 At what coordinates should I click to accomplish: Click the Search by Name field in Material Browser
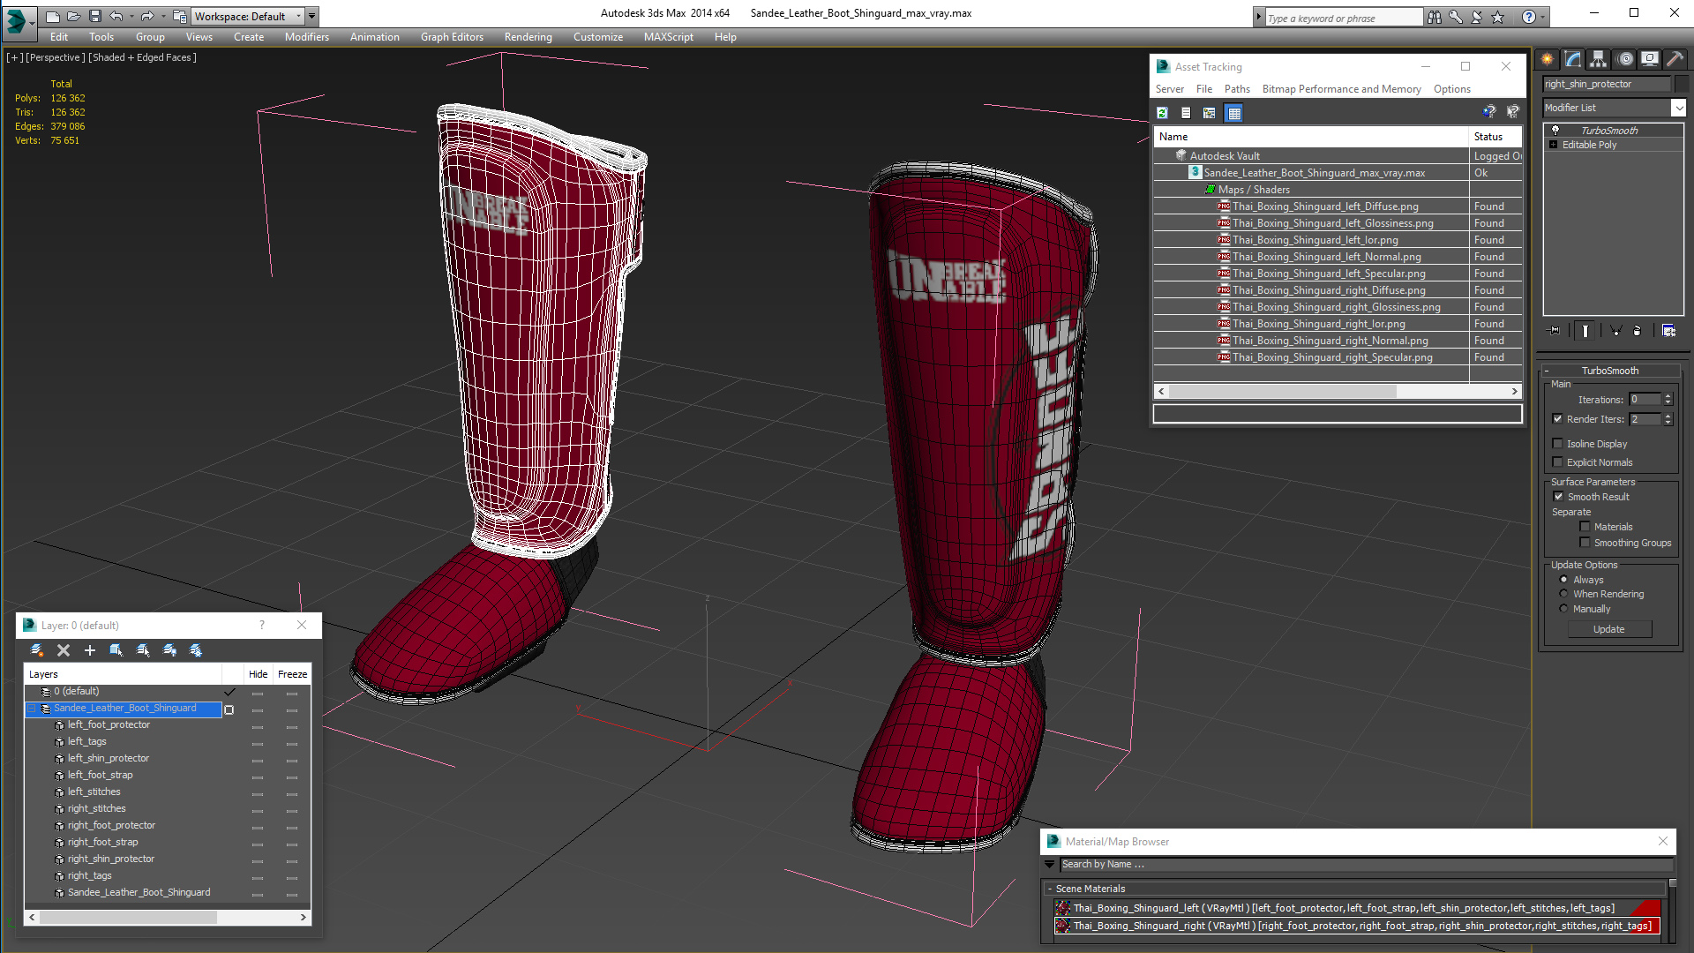[x=1366, y=865]
